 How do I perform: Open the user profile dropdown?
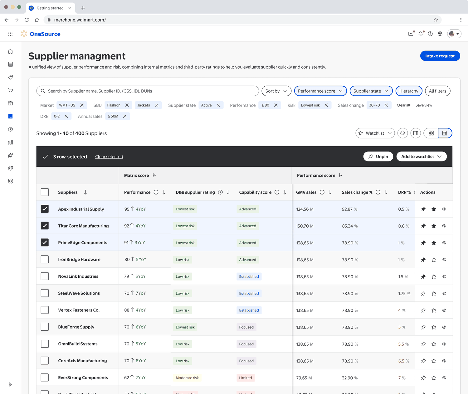click(454, 34)
